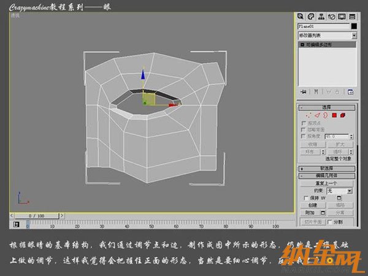Click the 扩大 grow button
This screenshot has width=368, height=276.
[x=340, y=144]
